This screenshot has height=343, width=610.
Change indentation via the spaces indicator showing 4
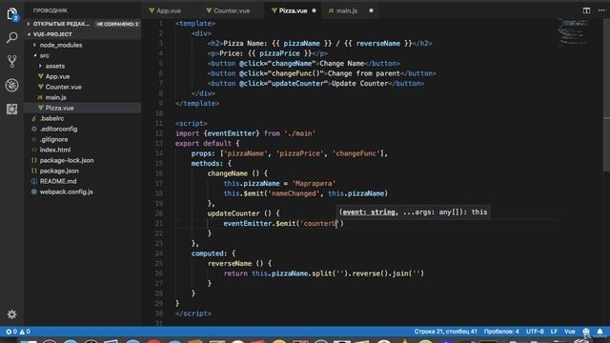[x=501, y=332]
